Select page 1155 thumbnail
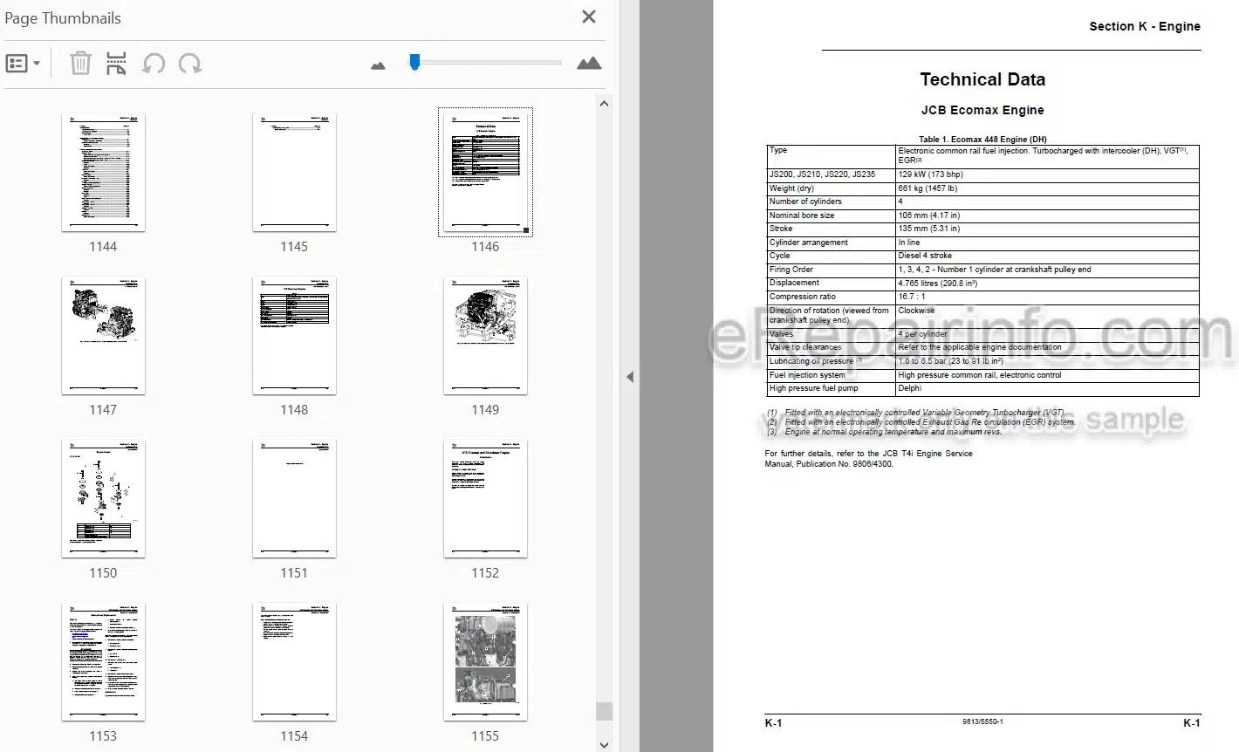The width and height of the screenshot is (1239, 752). (x=485, y=661)
